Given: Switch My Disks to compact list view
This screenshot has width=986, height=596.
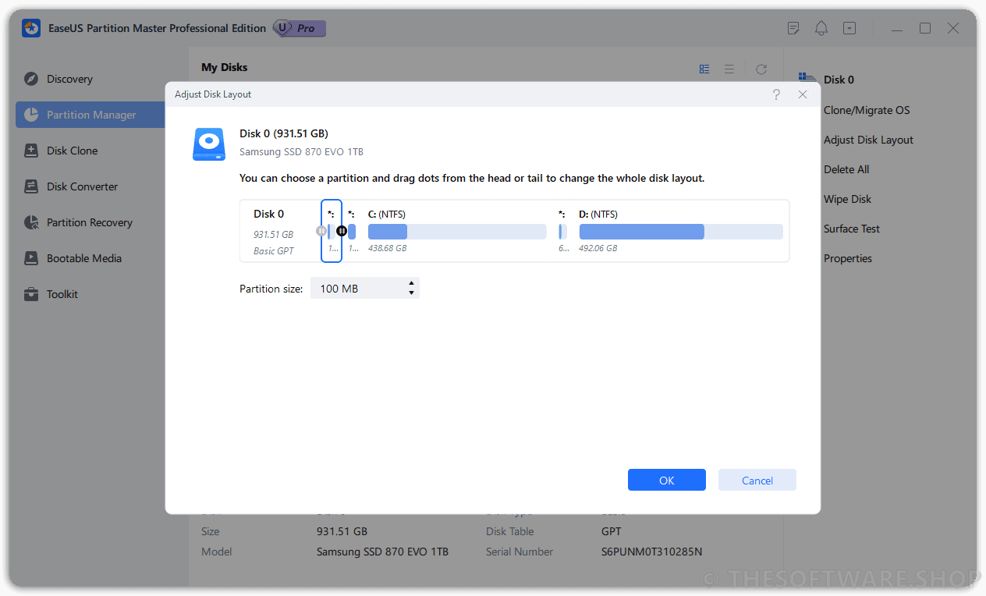Looking at the screenshot, I should [729, 69].
